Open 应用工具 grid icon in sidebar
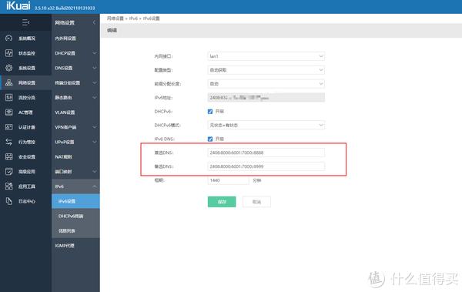The image size is (462, 292). (x=8, y=186)
